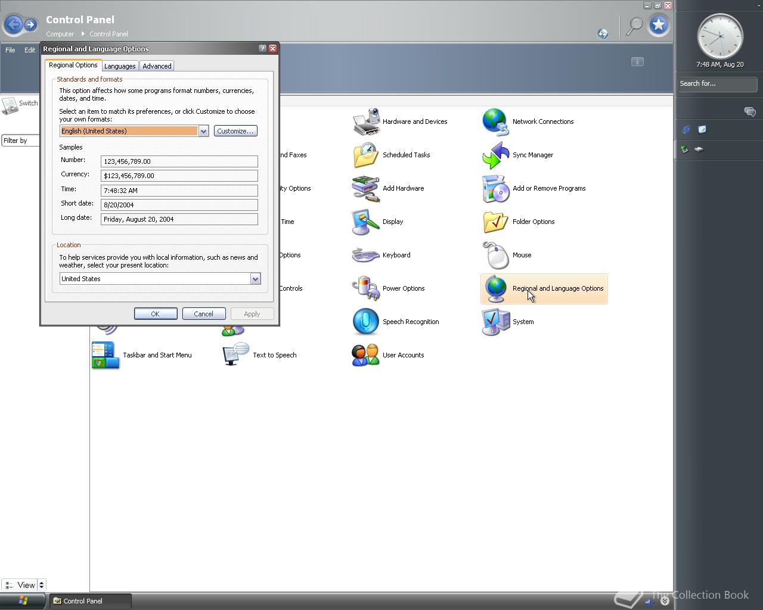The image size is (763, 610).
Task: Switch to the Advanced tab
Action: (x=157, y=66)
